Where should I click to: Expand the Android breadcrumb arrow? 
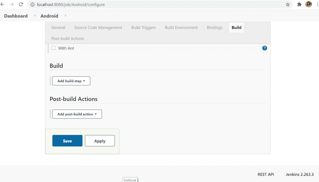(x=65, y=16)
